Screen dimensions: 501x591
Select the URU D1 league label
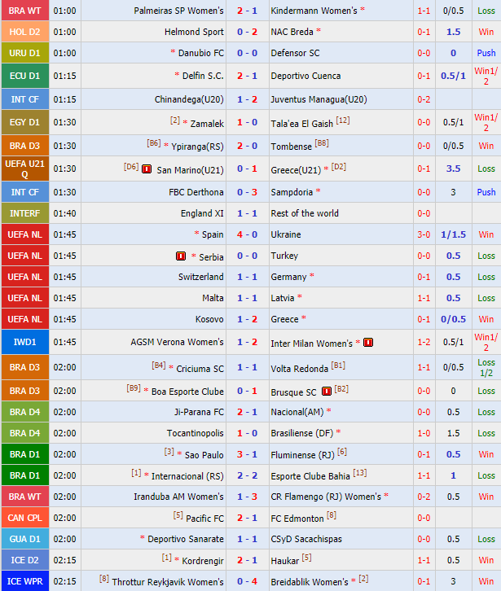pos(25,53)
